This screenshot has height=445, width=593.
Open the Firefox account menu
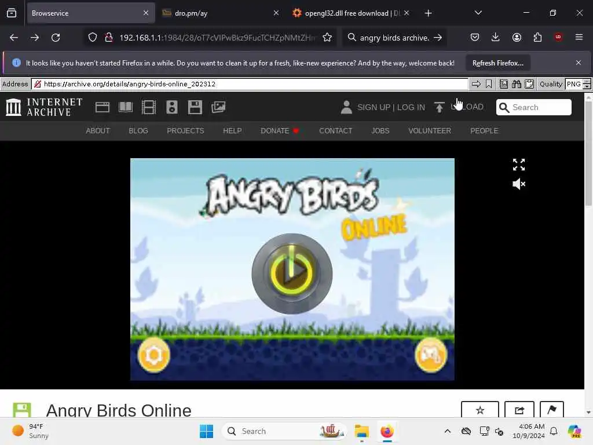click(x=517, y=37)
